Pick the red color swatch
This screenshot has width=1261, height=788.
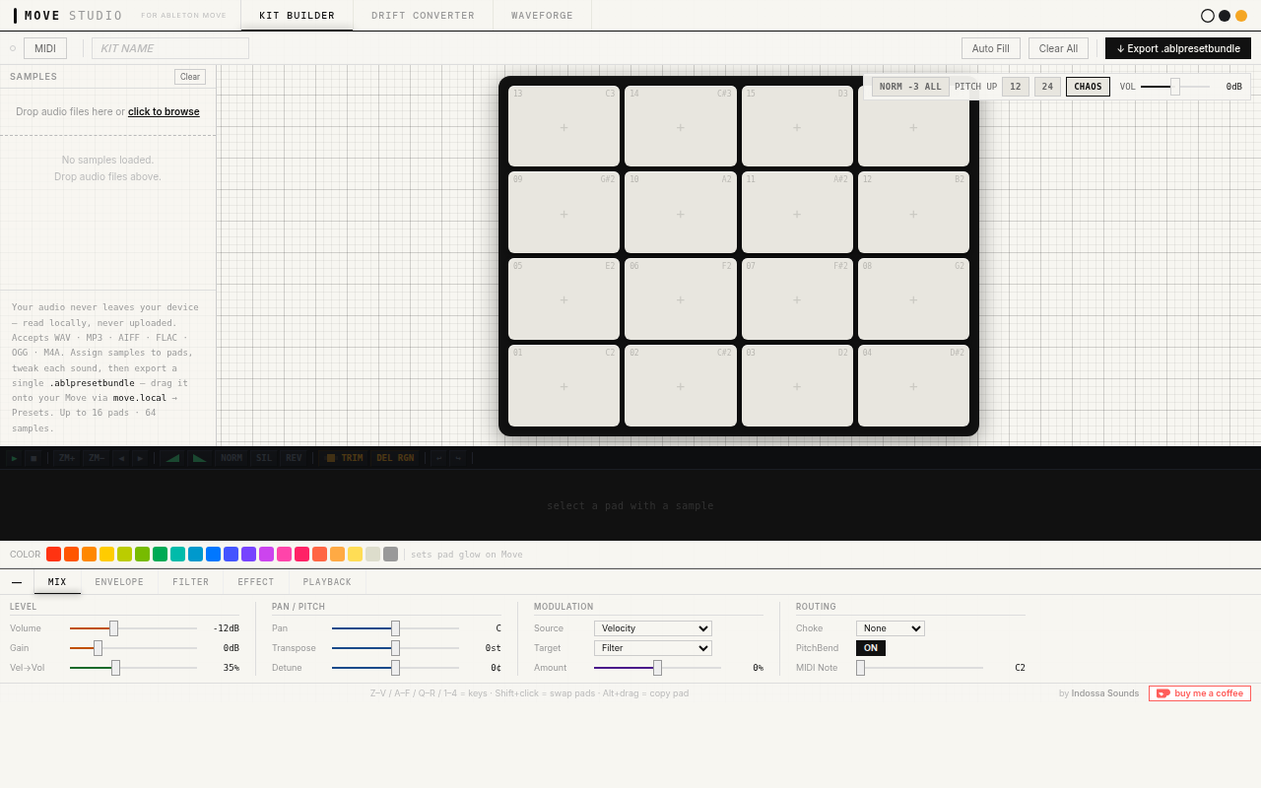click(x=53, y=555)
